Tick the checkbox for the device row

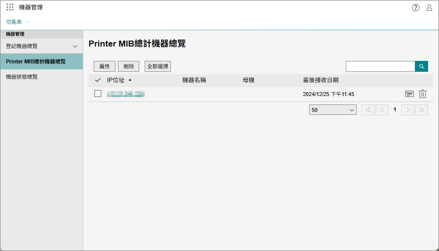pos(98,94)
